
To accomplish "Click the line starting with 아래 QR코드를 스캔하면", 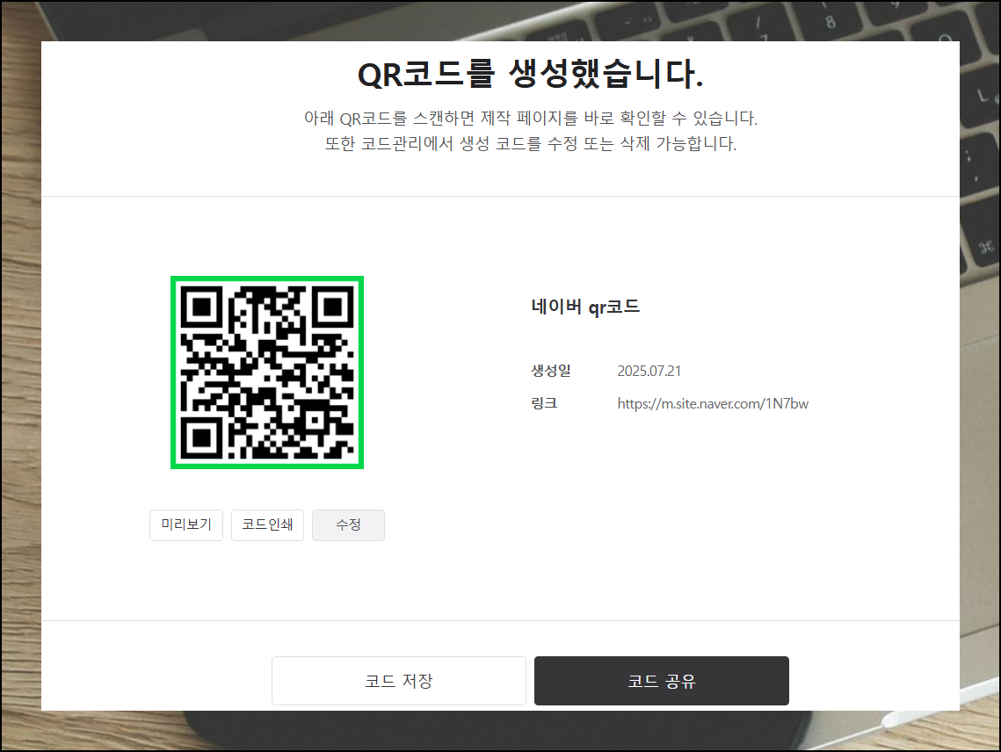I will coord(531,118).
